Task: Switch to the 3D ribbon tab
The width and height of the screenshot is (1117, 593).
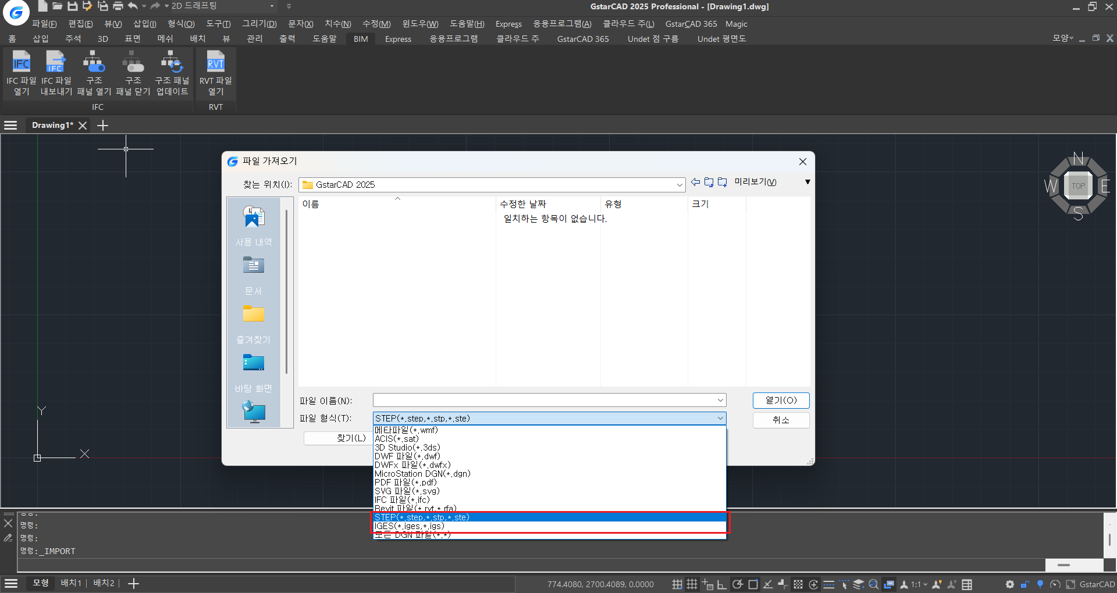Action: [103, 39]
